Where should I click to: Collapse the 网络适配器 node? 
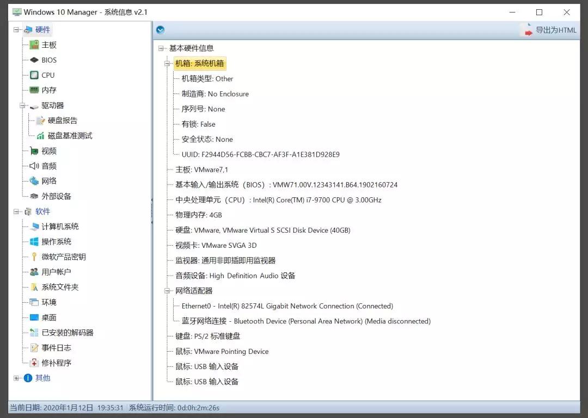pyautogui.click(x=167, y=291)
